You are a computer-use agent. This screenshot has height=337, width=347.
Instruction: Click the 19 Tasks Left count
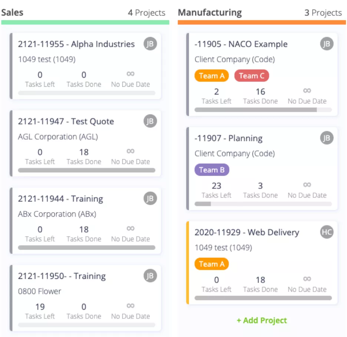click(x=40, y=307)
